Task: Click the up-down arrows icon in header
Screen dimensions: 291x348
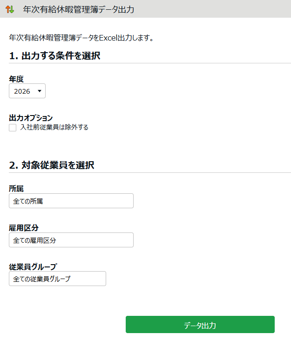Action: 10,9
